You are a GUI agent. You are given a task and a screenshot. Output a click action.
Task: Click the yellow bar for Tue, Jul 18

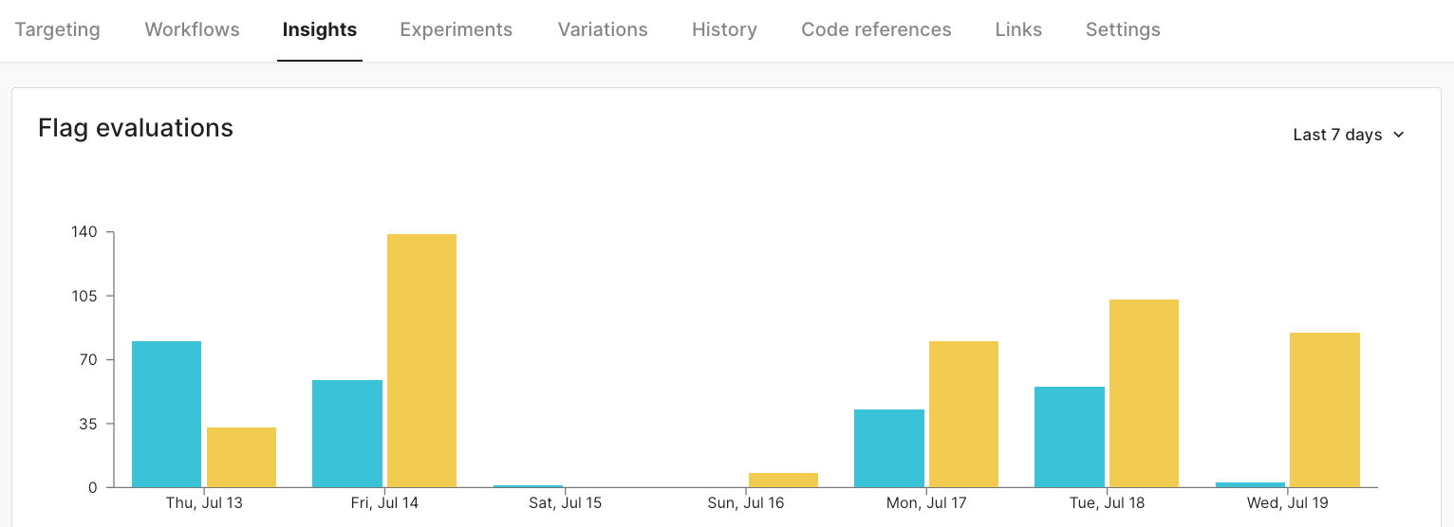(x=1144, y=393)
